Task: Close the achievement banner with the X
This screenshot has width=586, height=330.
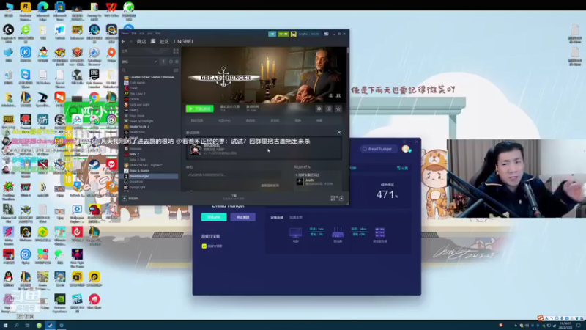Action: [339, 132]
